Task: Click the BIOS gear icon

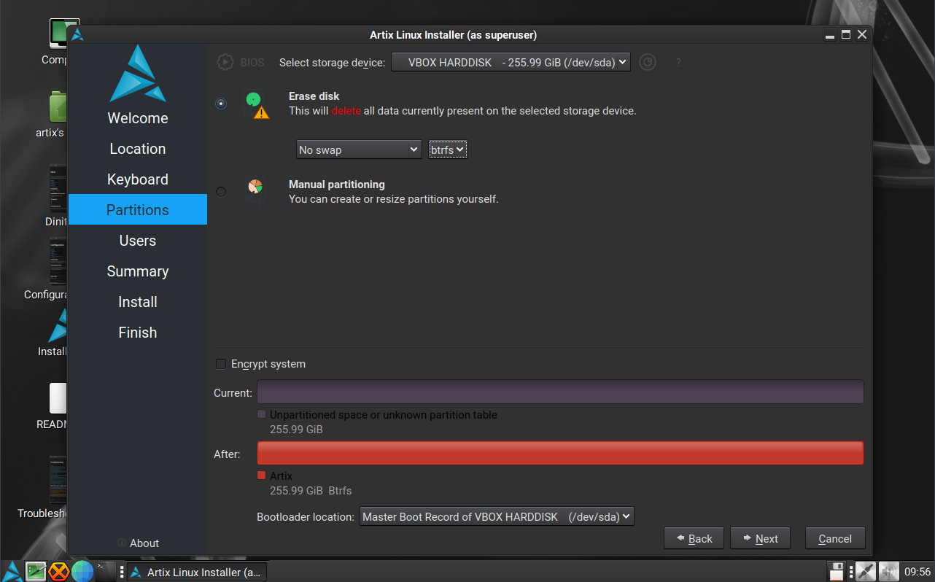Action: click(225, 63)
